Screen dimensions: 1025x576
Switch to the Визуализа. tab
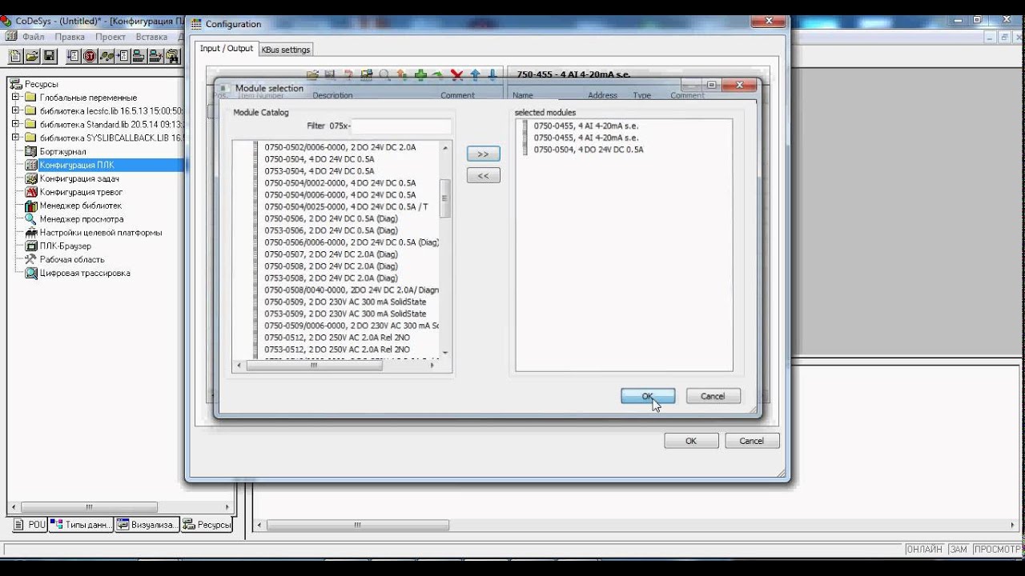point(147,525)
